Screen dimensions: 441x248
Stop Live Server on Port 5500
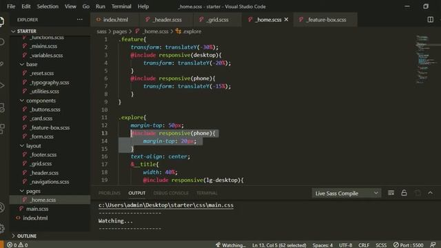(x=408, y=245)
